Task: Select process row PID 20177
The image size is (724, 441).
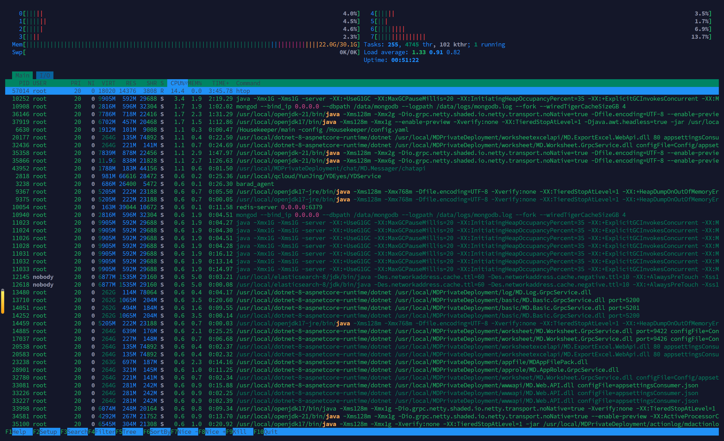Action: pos(362,137)
